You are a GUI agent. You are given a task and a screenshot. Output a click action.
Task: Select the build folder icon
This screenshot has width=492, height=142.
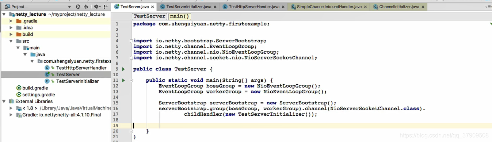pos(19,34)
